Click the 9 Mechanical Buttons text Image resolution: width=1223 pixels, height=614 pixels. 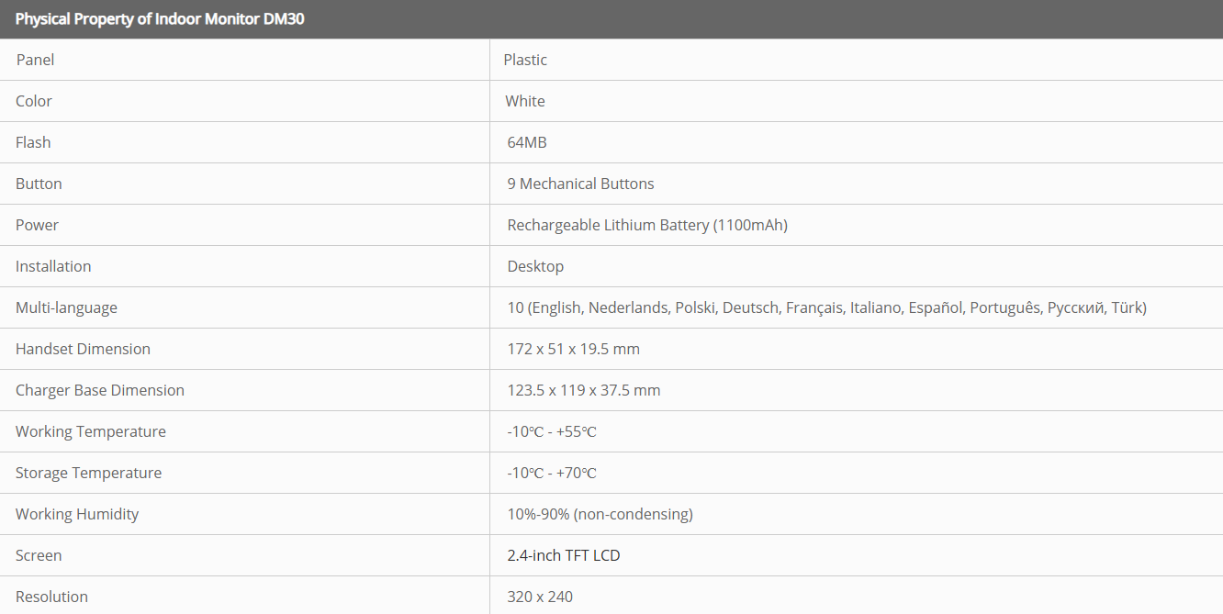(x=580, y=184)
